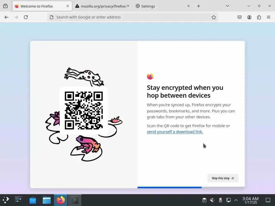The height and width of the screenshot is (206, 275).
Task: Click the page info icon in address bar
Action: tap(51, 17)
